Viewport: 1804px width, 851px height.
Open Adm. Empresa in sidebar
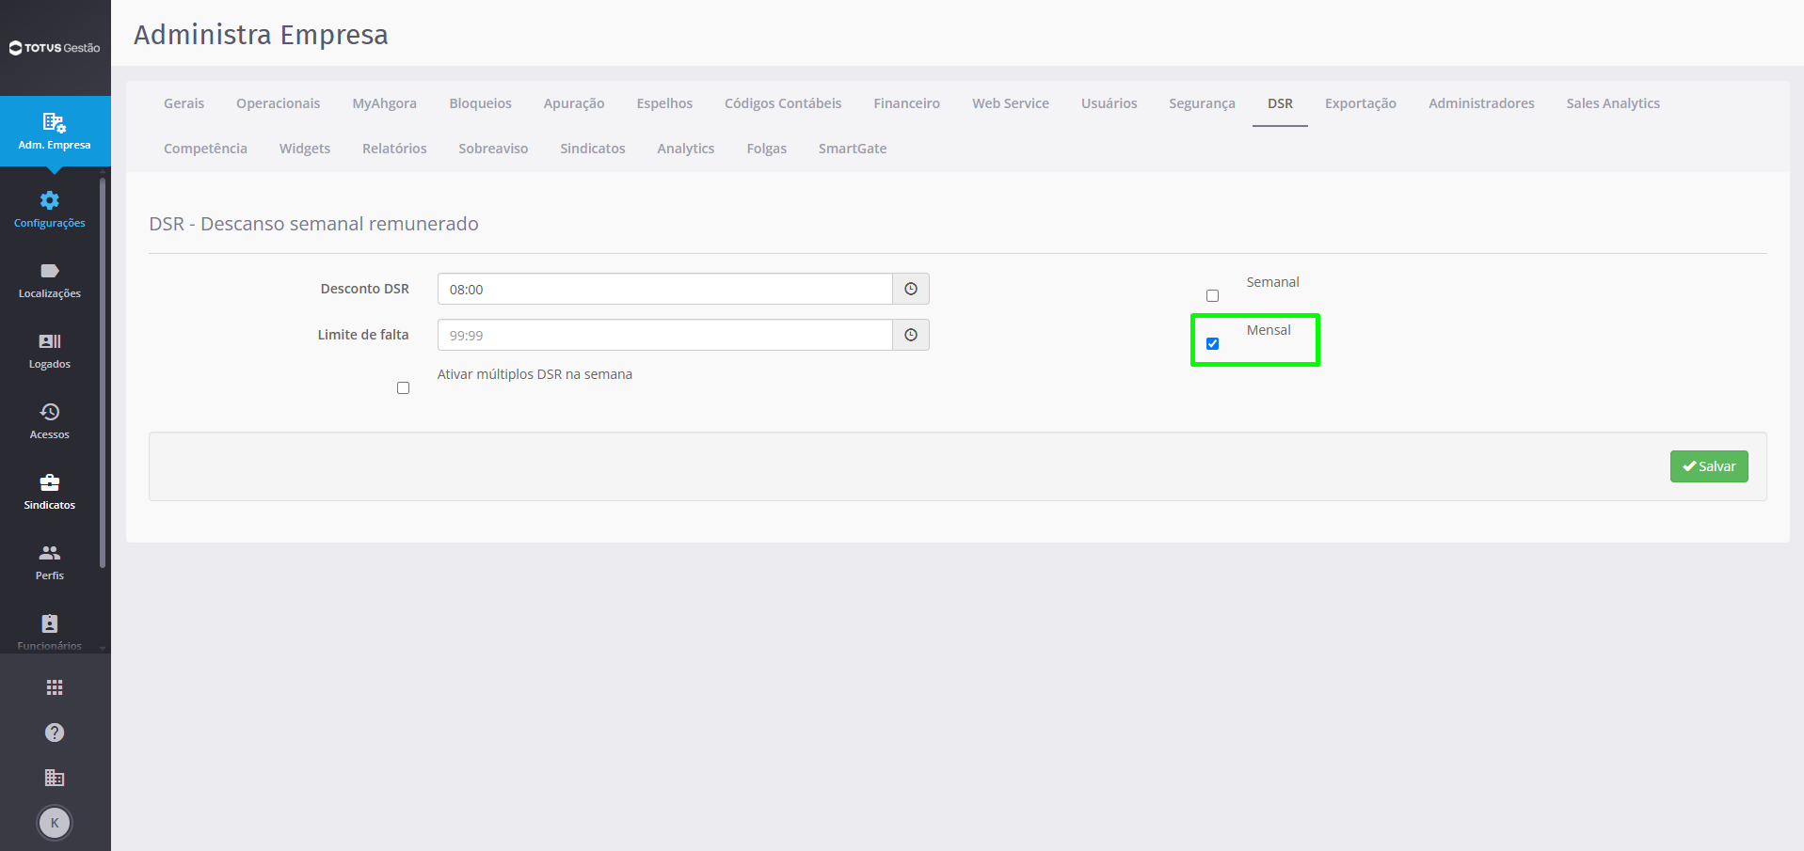(x=55, y=132)
